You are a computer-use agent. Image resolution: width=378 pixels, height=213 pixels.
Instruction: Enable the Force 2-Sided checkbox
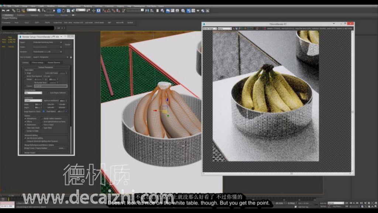click(x=42, y=125)
